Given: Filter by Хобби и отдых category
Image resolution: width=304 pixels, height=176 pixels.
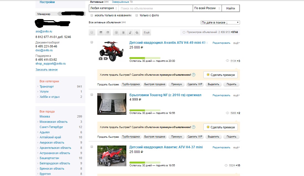Looking at the screenshot, I should coord(50,97).
